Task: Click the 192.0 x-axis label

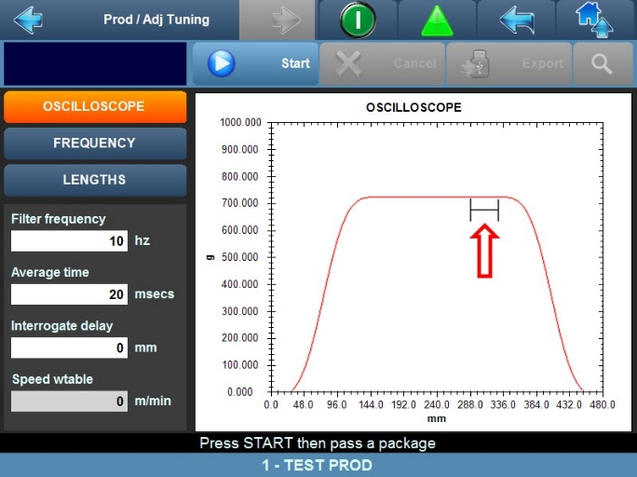Action: 403,404
